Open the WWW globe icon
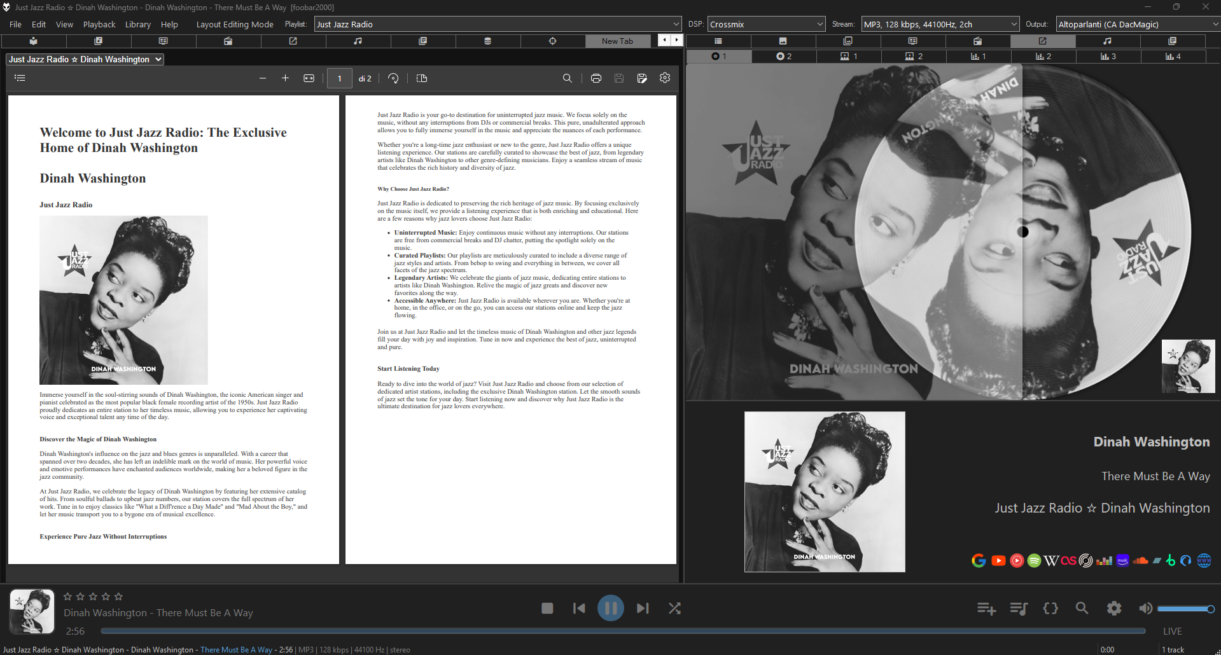Screen dimensions: 1221x655 point(1204,560)
